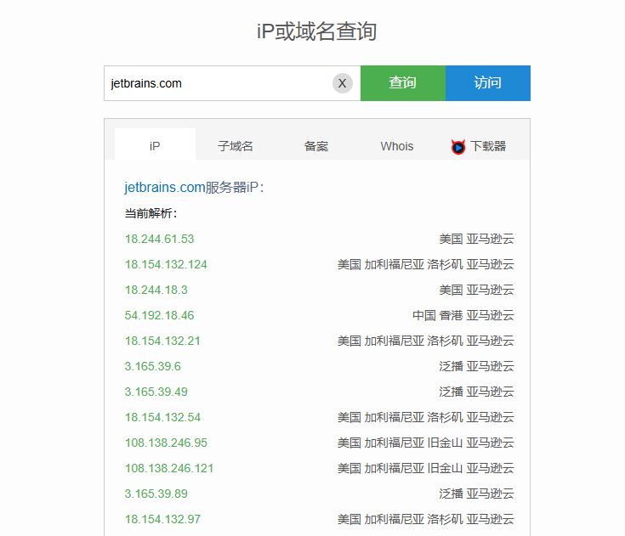
Task: Open IP address 18.244.61.53
Action: point(160,239)
